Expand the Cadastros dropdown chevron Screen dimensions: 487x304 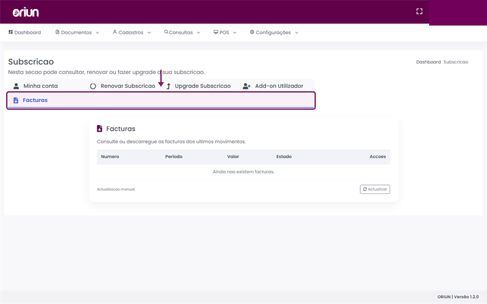point(149,33)
